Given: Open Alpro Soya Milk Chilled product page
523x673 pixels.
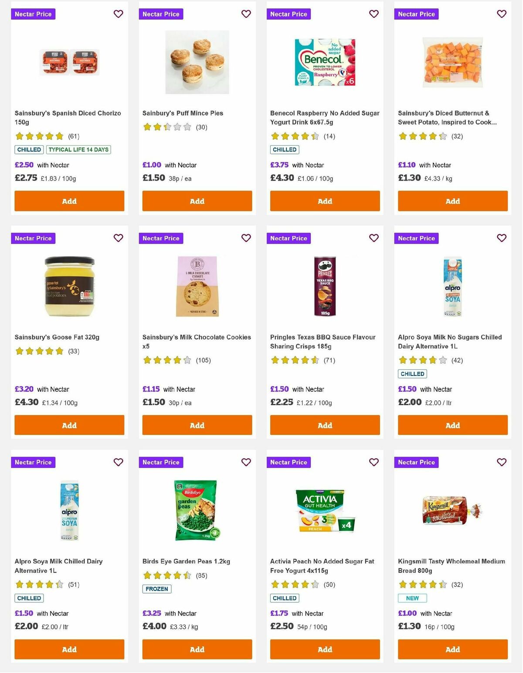Looking at the screenshot, I should (60, 566).
